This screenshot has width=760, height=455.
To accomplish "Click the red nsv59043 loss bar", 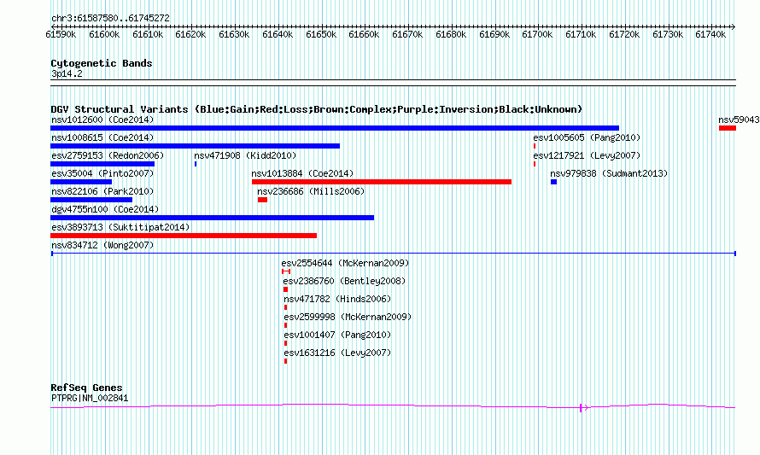I will click(x=728, y=128).
